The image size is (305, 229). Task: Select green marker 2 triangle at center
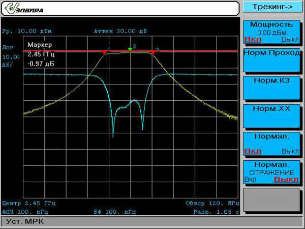pos(130,49)
